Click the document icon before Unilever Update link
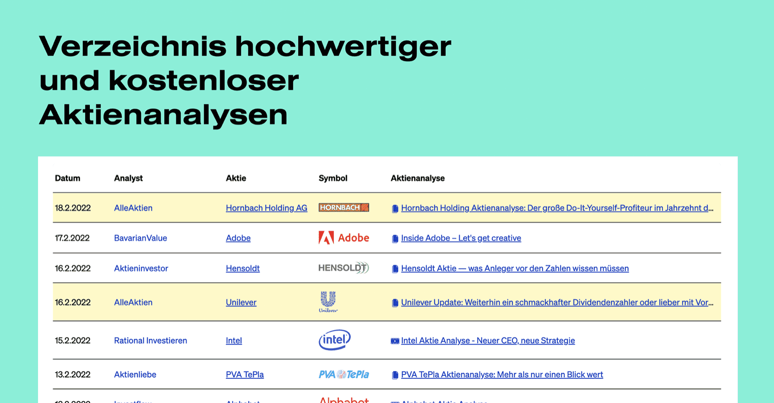The width and height of the screenshot is (774, 403). (x=395, y=303)
